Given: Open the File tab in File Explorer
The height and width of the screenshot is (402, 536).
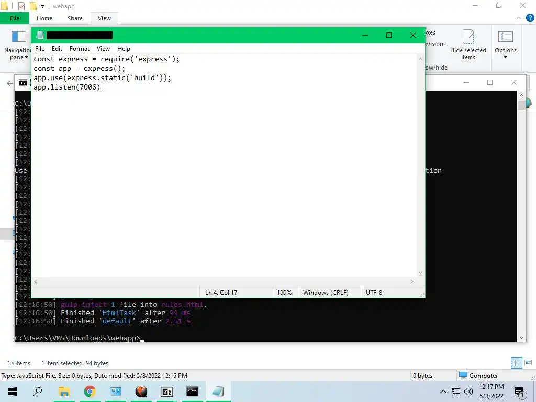Looking at the screenshot, I should (x=15, y=18).
